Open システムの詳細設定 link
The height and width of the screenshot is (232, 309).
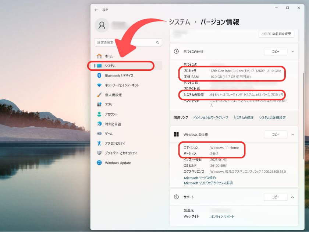coord(272,117)
